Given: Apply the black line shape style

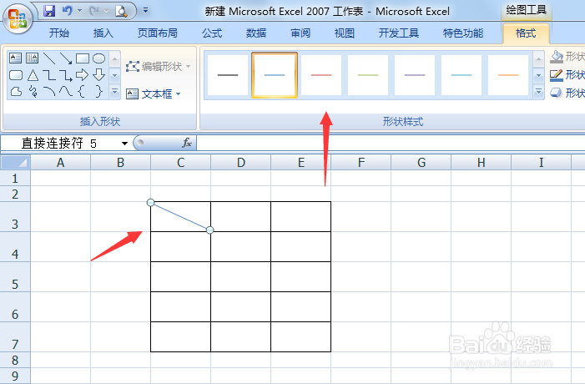Looking at the screenshot, I should click(228, 75).
